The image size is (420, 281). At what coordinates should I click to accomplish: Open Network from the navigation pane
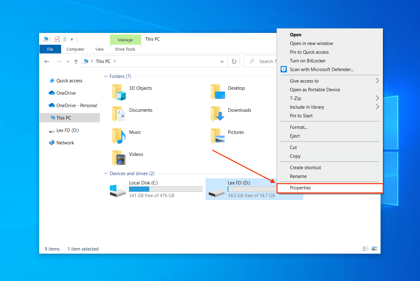tap(65, 143)
